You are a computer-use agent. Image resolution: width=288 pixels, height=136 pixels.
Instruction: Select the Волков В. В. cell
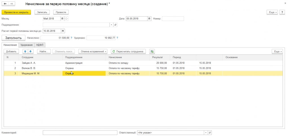point(41,68)
